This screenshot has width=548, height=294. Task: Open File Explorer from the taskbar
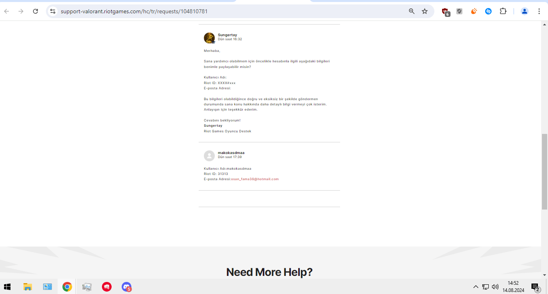(x=27, y=287)
